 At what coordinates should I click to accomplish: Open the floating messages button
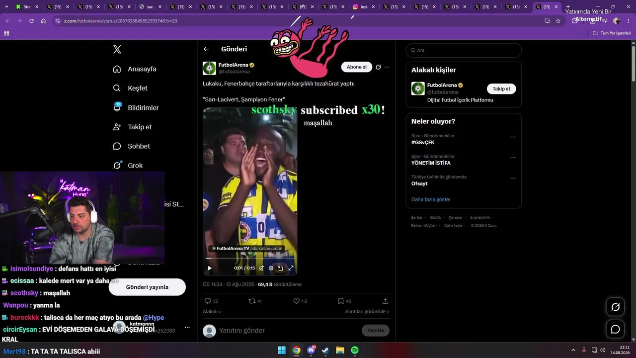click(x=615, y=329)
